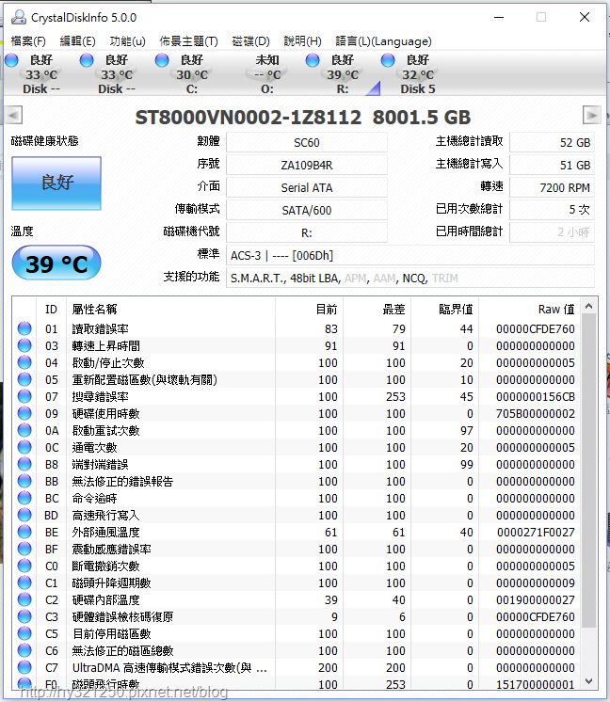Click the drive letter field R:
Viewport: 610px width, 702px height.
(x=307, y=232)
